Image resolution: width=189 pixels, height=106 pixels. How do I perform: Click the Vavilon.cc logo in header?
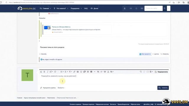(27, 9)
